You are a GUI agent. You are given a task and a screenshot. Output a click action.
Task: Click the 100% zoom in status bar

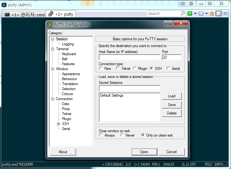pos(219,164)
